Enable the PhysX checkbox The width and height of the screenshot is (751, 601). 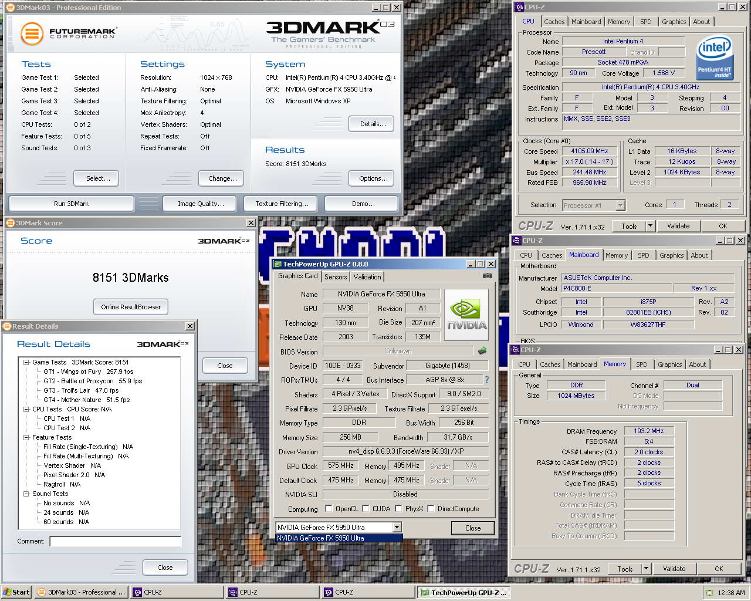tap(399, 509)
